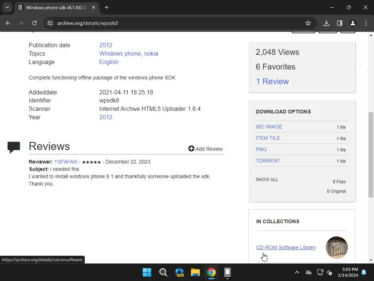Open Microsoft Edge from taskbar
Image resolution: width=374 pixels, height=281 pixels.
point(179,272)
